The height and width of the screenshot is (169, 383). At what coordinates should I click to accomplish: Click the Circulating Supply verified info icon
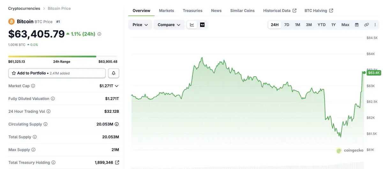[x=117, y=124]
